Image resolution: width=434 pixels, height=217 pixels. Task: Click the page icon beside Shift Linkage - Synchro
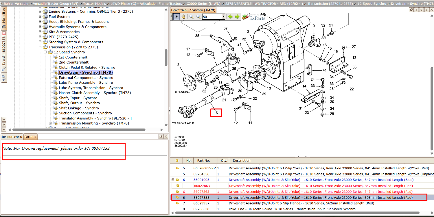[x=56, y=108]
